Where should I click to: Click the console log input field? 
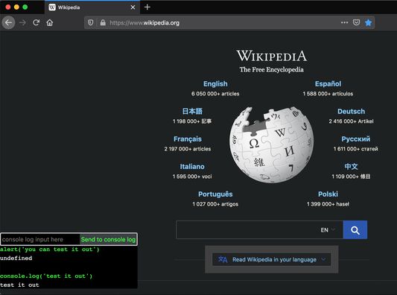click(x=40, y=239)
